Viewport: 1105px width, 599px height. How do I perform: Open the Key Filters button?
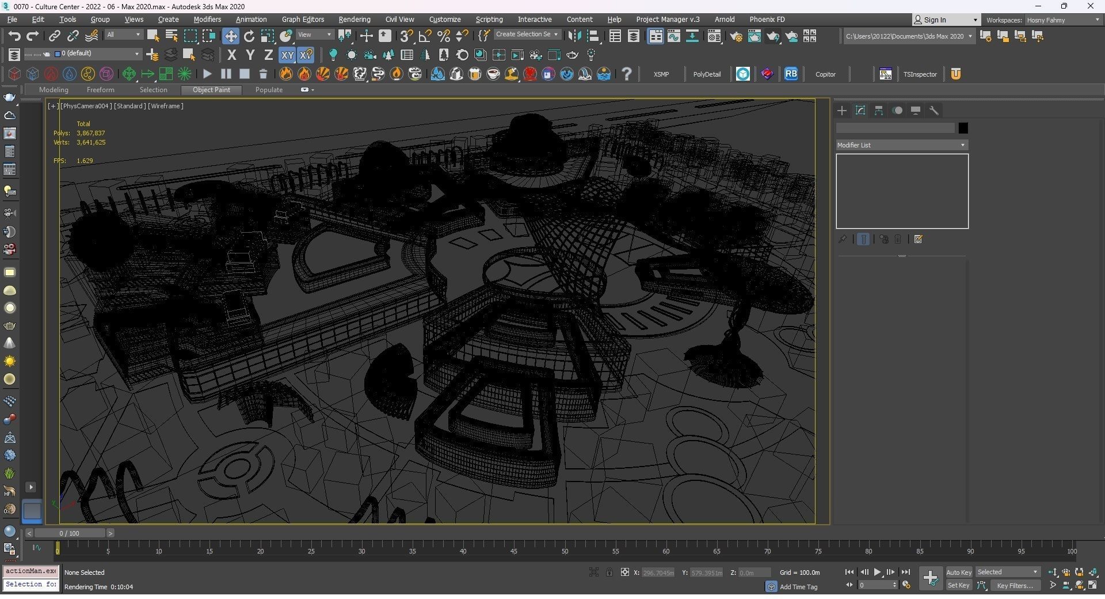click(1015, 585)
